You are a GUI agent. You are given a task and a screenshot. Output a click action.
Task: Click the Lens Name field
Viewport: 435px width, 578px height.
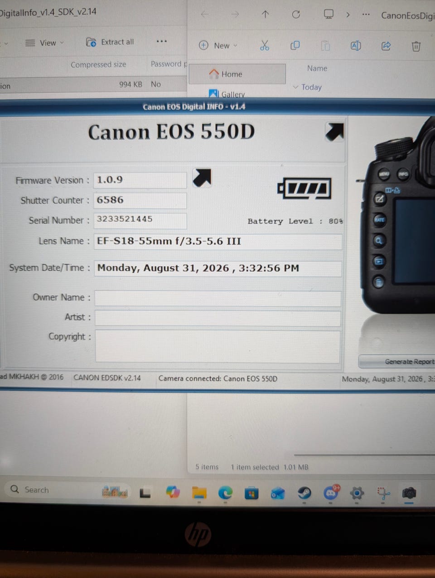[218, 242]
